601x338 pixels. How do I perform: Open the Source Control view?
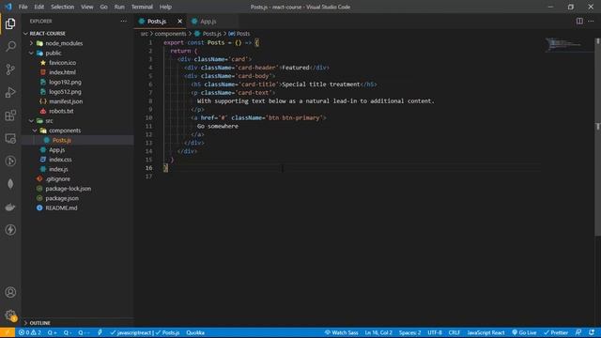(x=10, y=69)
